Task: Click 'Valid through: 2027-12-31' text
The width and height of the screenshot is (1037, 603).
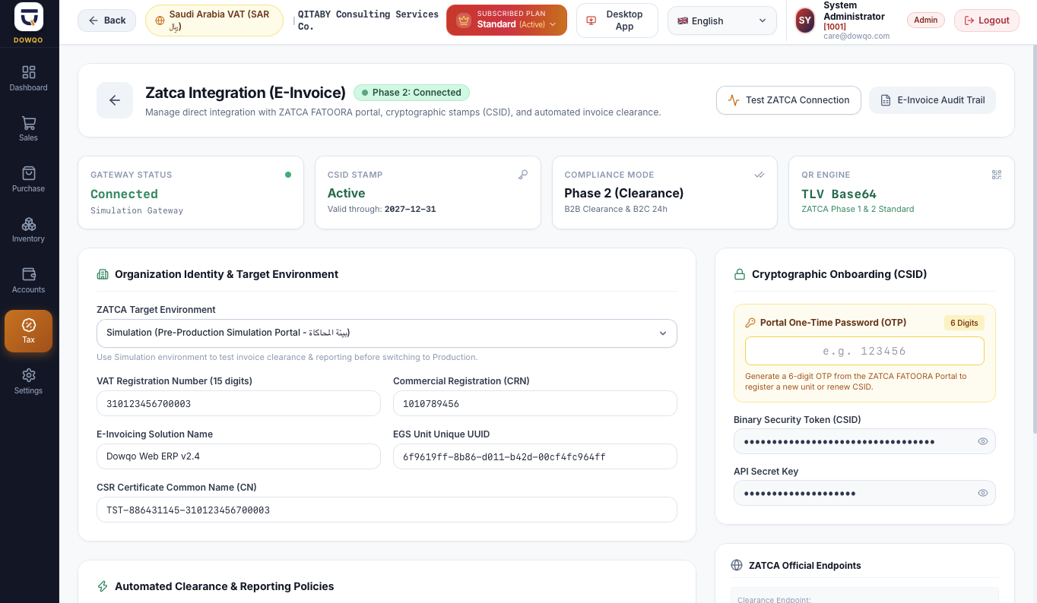Action: [x=382, y=209]
